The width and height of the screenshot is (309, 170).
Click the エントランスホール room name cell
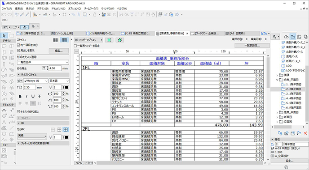[x=125, y=106]
